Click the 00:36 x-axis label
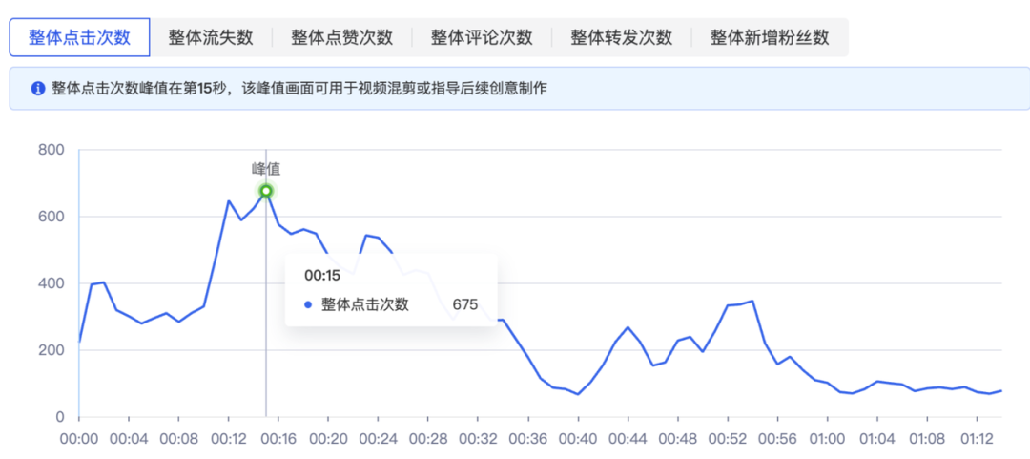 [x=528, y=439]
